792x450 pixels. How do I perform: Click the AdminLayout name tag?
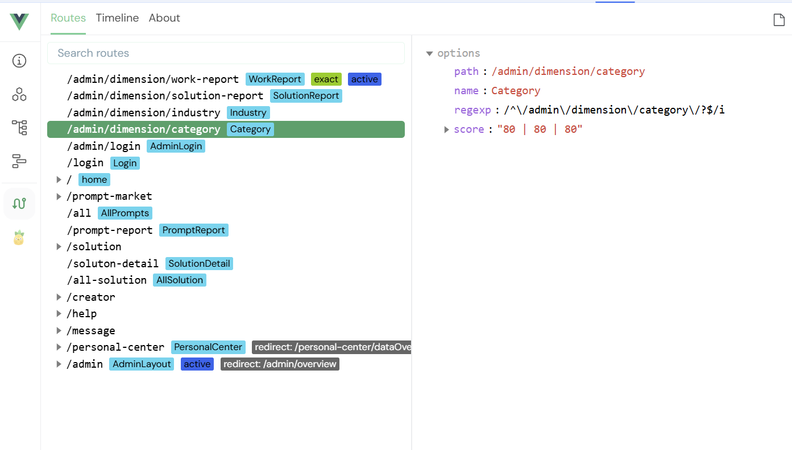click(142, 364)
